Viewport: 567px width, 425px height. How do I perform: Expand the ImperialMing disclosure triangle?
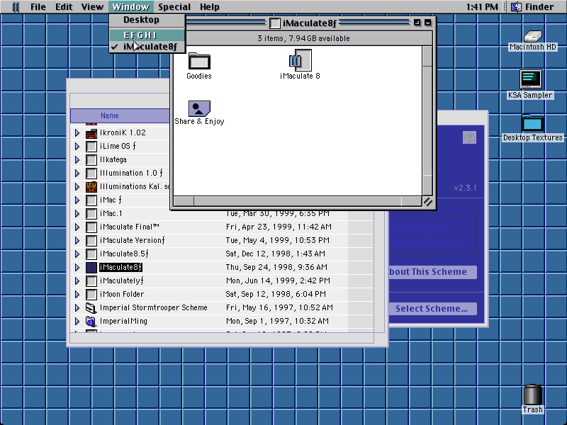click(x=77, y=321)
